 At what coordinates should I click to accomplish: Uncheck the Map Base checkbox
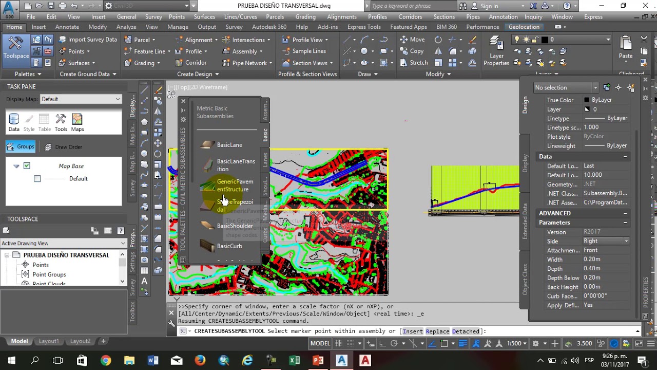27,165
